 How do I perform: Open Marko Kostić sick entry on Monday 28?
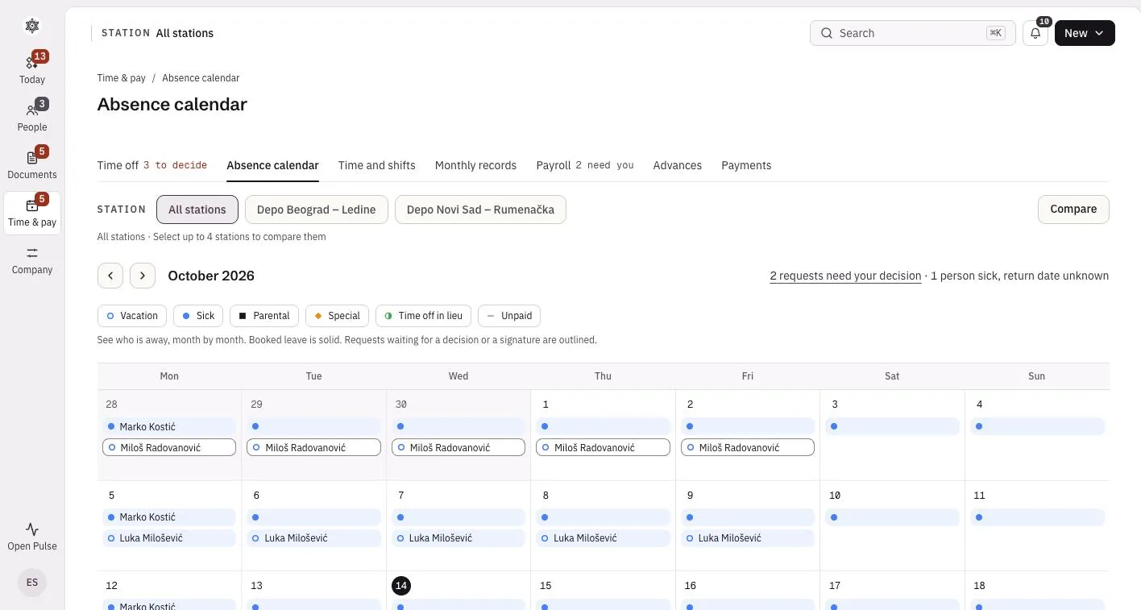(x=169, y=426)
